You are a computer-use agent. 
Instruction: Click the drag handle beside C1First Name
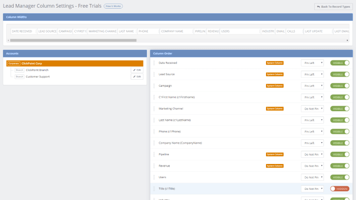154,97
